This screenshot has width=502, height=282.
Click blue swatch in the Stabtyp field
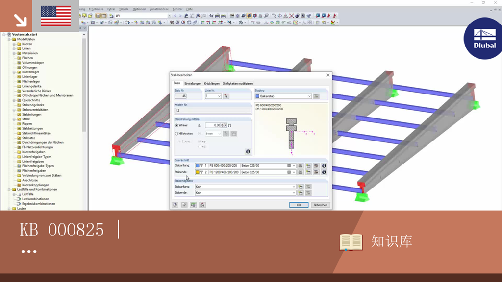click(257, 96)
